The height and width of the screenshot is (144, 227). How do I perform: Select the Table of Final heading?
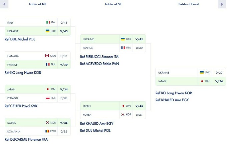tap(188, 4)
